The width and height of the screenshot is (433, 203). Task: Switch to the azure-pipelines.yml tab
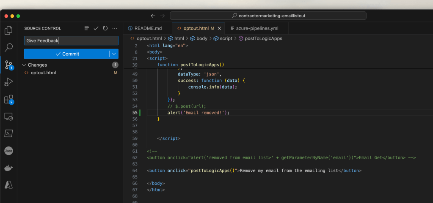pos(257,28)
